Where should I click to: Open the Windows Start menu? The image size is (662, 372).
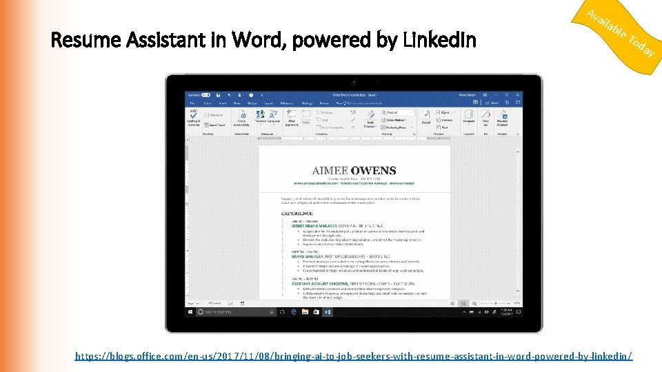pos(190,312)
